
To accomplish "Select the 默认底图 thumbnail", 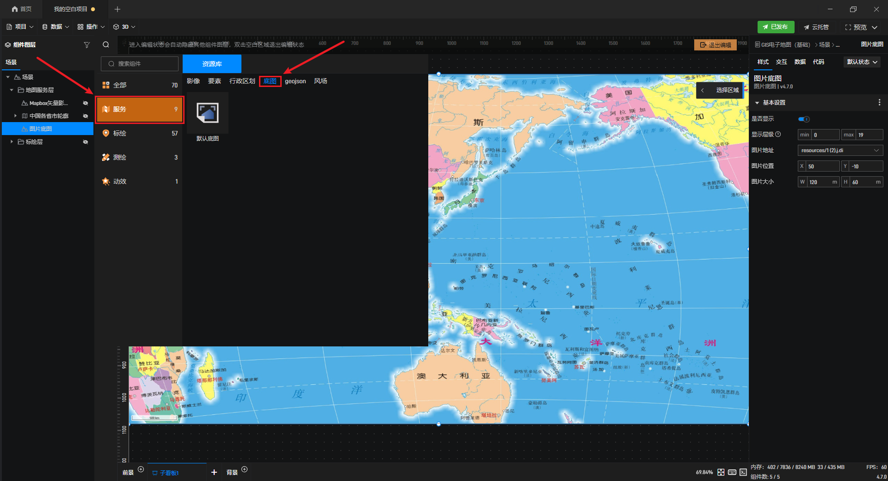I will 208,113.
